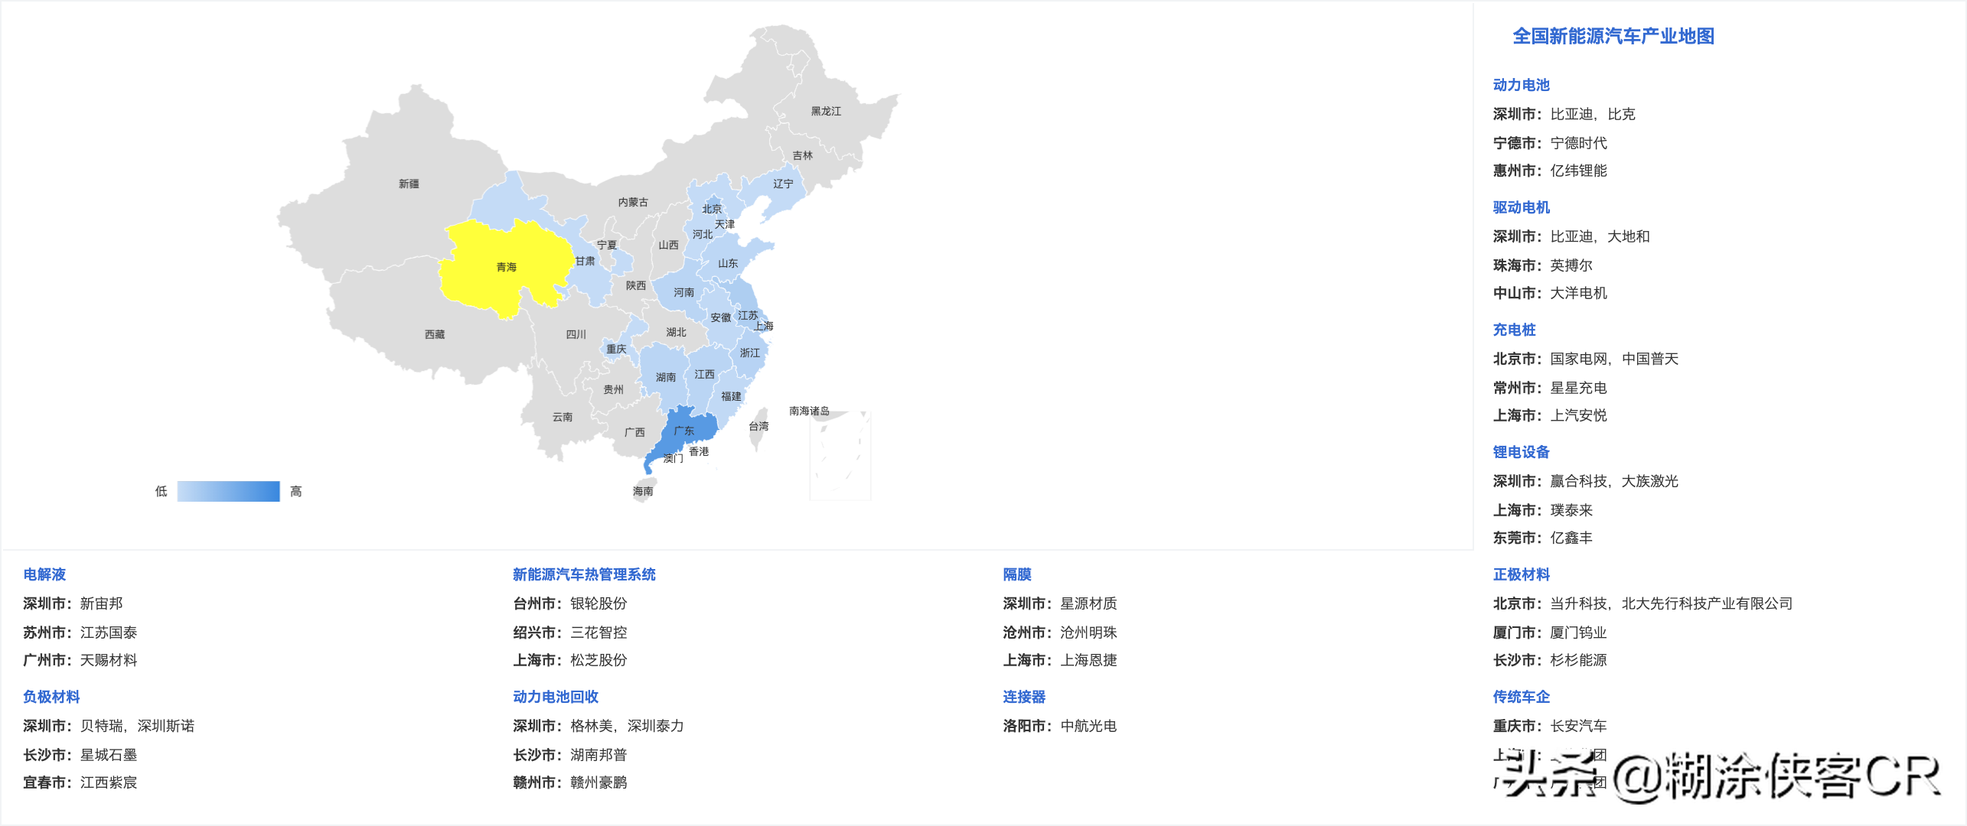Image resolution: width=1967 pixels, height=826 pixels.
Task: Open the 驱动电机 category heading
Action: click(1521, 207)
